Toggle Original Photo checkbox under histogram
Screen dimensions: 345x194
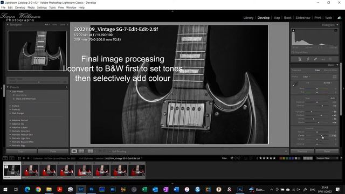(x=293, y=52)
